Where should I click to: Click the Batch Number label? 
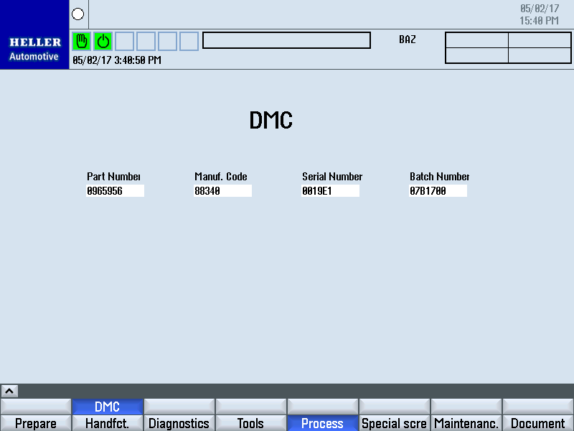[x=439, y=177]
